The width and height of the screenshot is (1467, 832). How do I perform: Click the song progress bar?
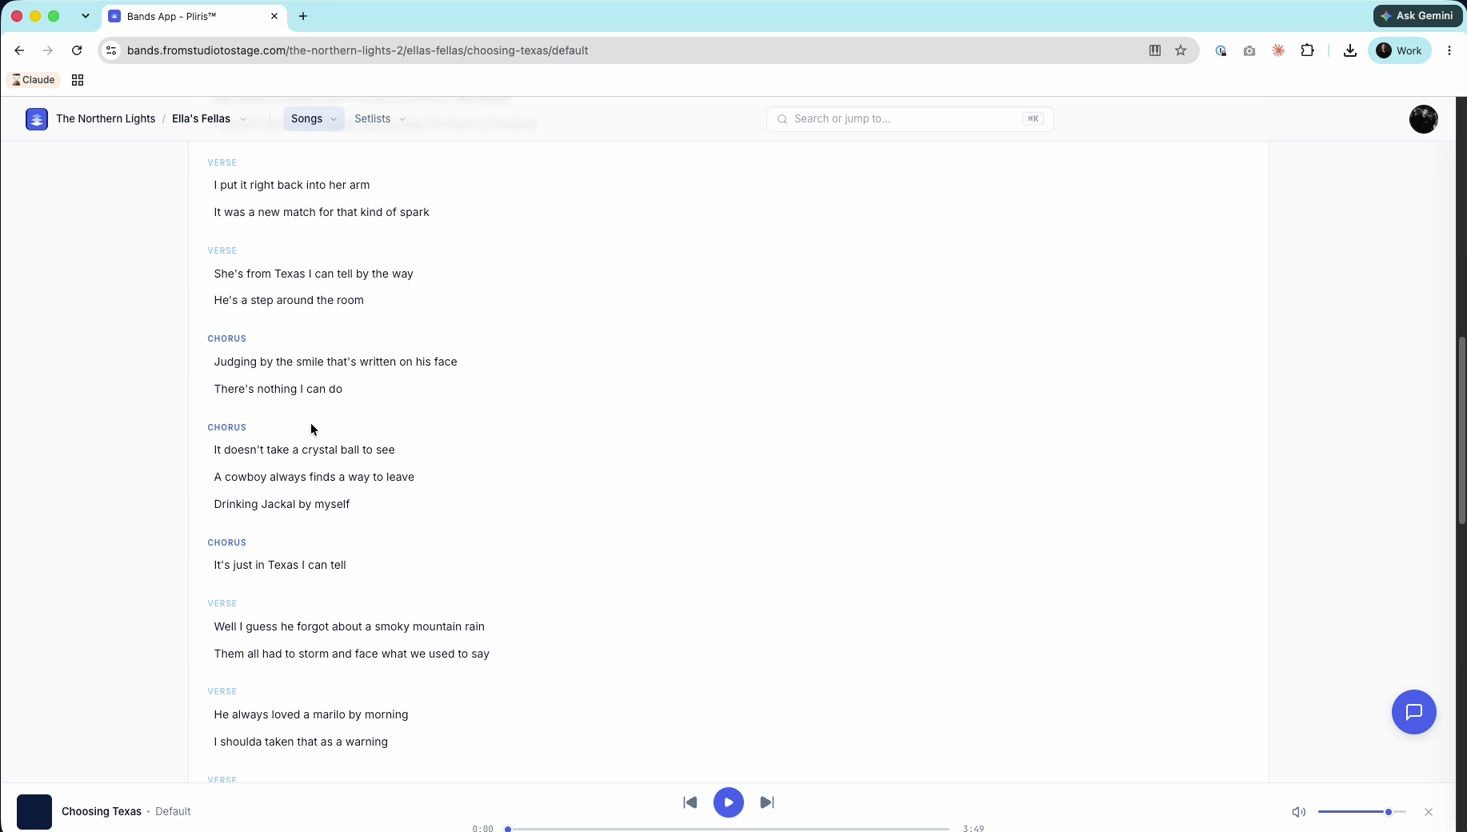point(728,829)
